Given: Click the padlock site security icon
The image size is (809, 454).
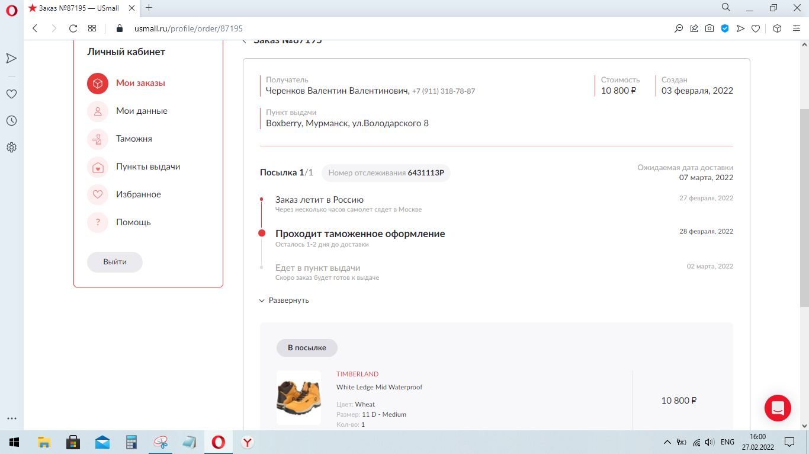Looking at the screenshot, I should point(119,28).
